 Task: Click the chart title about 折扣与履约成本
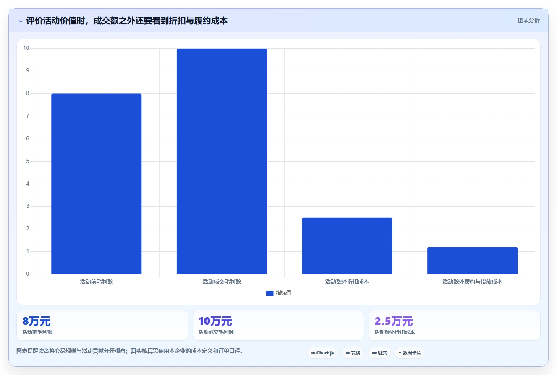127,21
